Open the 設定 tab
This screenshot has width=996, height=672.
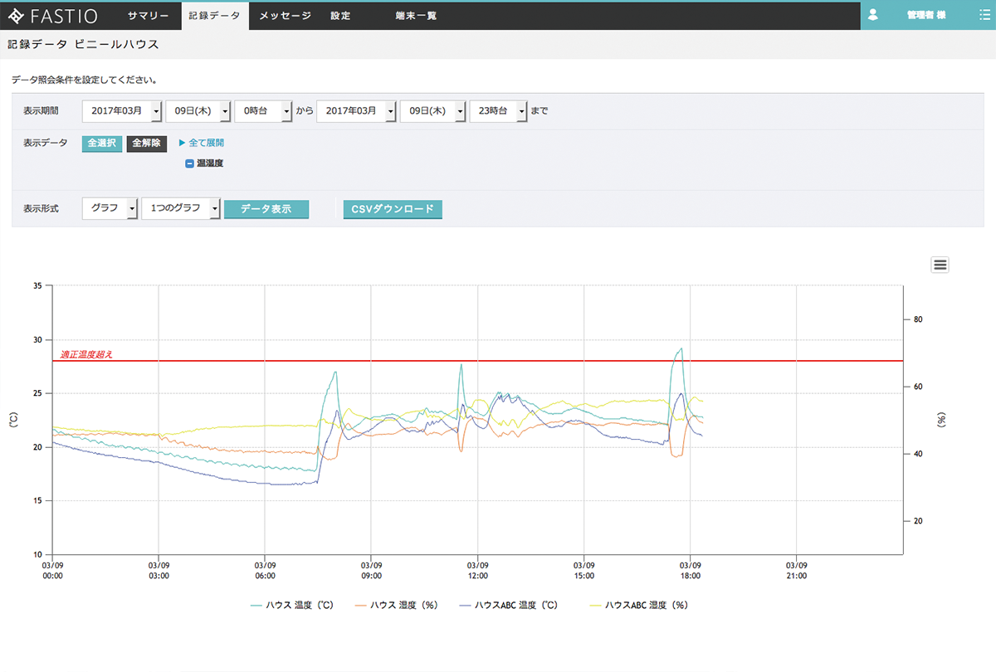340,16
